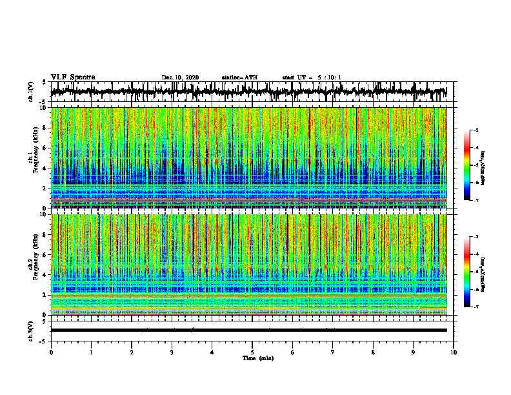Image resolution: width=511 pixels, height=395 pixels.
Task: Click the ch.1 frequency tick label "6"
Action: (x=45, y=148)
